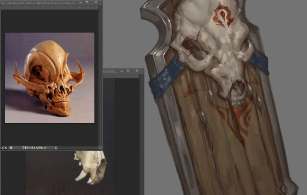Image resolution: width=307 pixels, height=195 pixels.
Task: Close the goblin skull reference document window
Action: click(96, 2)
